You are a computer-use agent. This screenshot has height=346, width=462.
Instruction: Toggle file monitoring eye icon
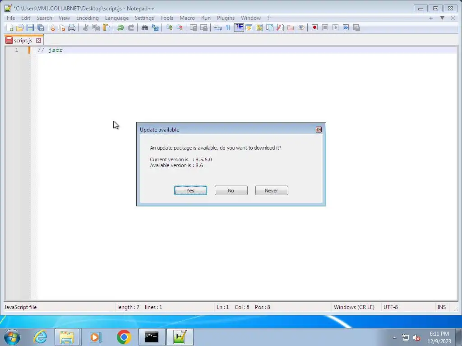pyautogui.click(x=301, y=27)
